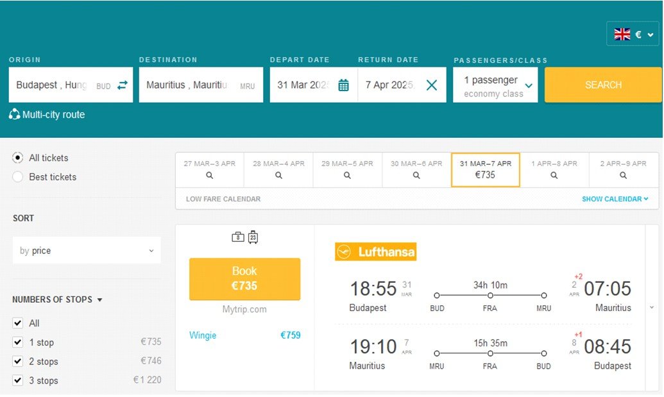Click the €1 220 price for 3 stops

(x=148, y=380)
